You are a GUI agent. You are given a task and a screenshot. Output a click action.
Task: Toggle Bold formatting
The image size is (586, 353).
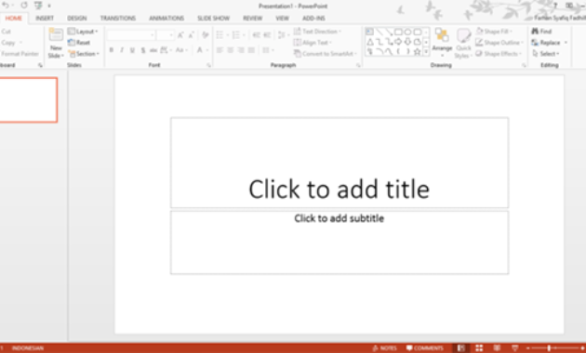tap(111, 50)
